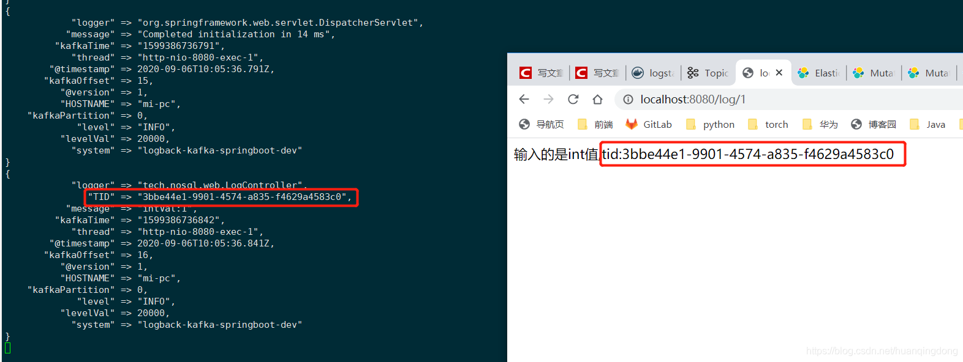This screenshot has height=362, width=963.
Task: Open the 前端 bookmark folder
Action: coord(595,124)
